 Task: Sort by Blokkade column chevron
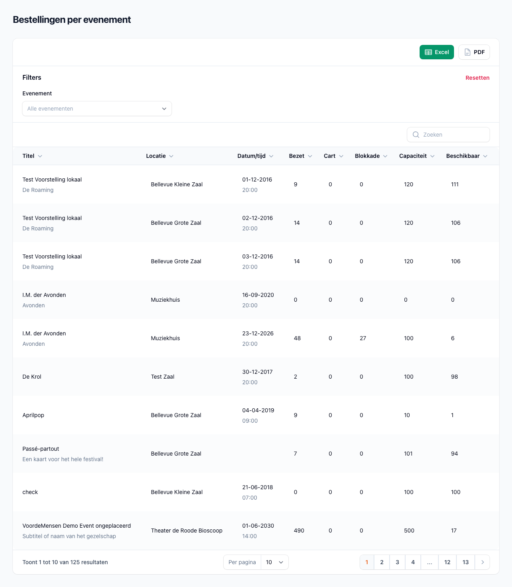[385, 156]
